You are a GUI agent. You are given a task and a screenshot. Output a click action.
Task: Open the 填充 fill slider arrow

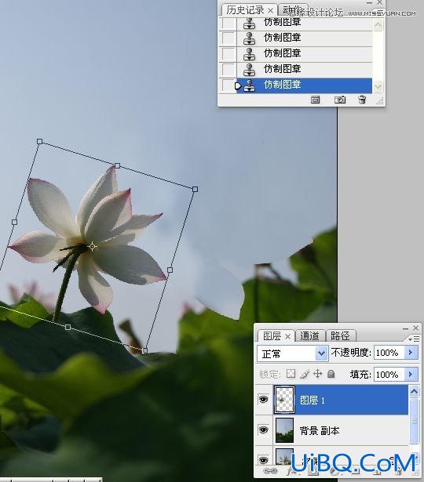coord(411,375)
